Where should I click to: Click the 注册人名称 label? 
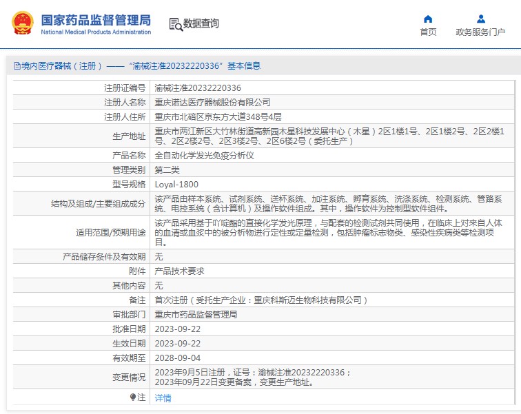click(125, 102)
